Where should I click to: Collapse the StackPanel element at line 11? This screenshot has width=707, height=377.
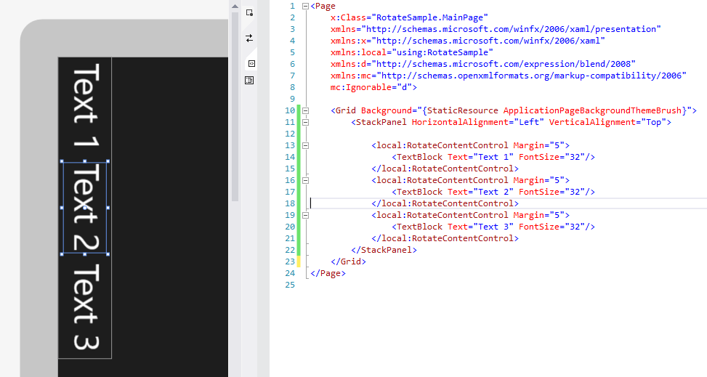click(305, 122)
